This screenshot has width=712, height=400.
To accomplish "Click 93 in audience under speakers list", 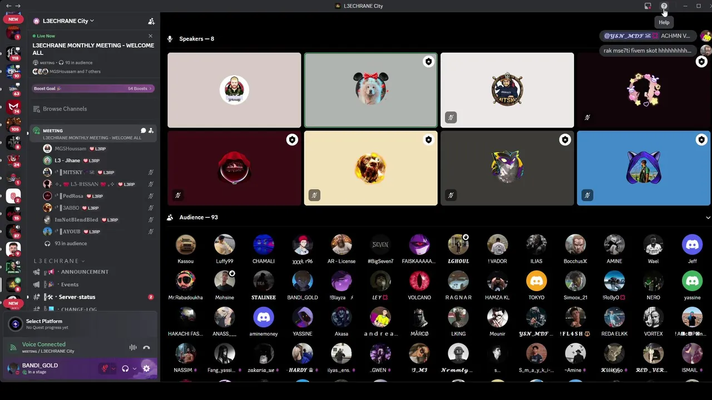I will (70, 243).
